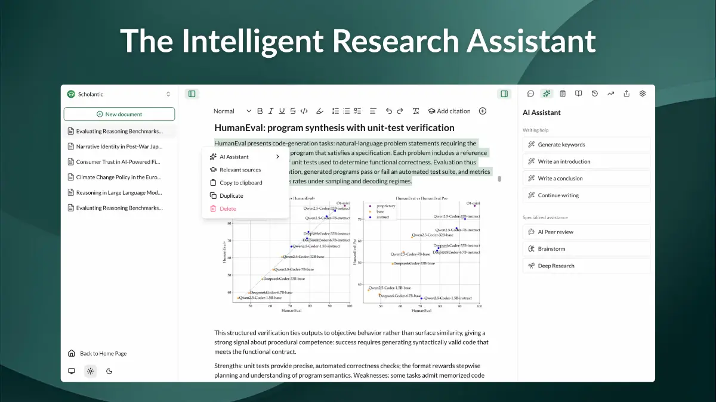Toggle the left sidebar panel
Viewport: 716px width, 402px height.
tap(192, 94)
